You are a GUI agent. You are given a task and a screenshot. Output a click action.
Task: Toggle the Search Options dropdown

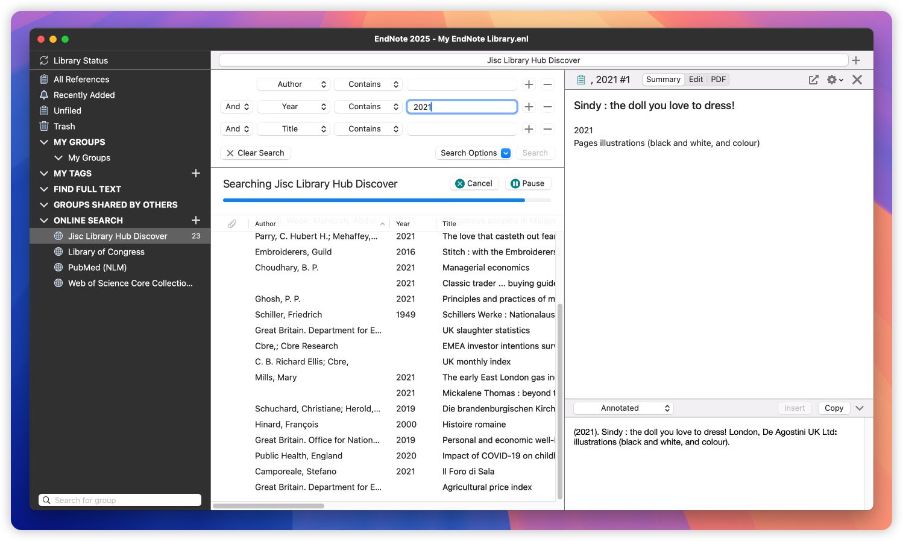(x=505, y=153)
